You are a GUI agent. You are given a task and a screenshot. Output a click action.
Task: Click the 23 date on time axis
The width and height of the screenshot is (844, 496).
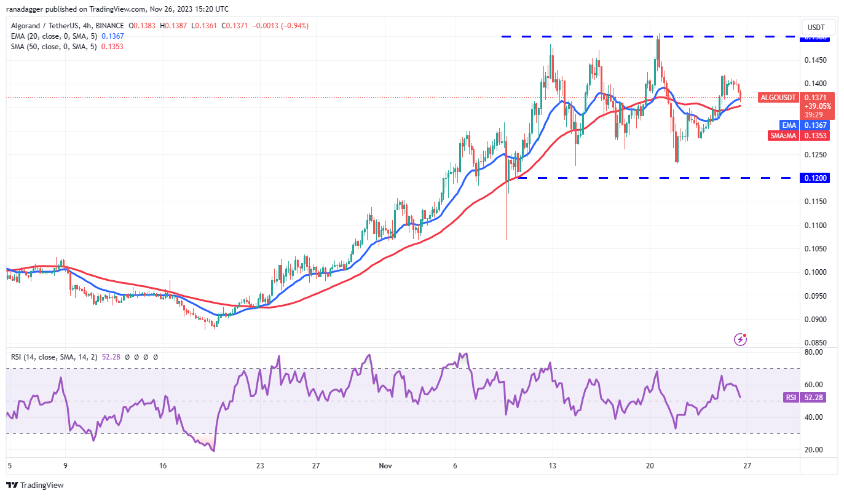click(x=260, y=466)
